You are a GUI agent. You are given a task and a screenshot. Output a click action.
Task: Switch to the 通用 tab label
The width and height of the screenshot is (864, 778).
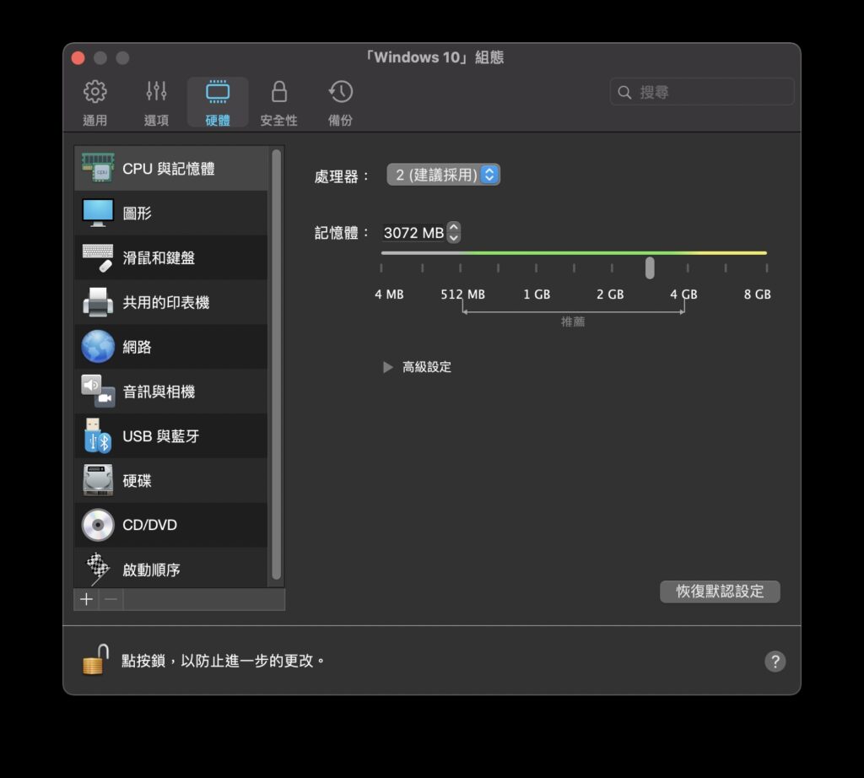coord(94,120)
